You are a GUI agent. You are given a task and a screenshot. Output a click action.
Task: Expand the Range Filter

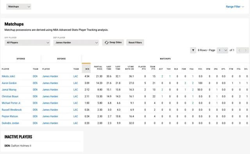[235, 7]
